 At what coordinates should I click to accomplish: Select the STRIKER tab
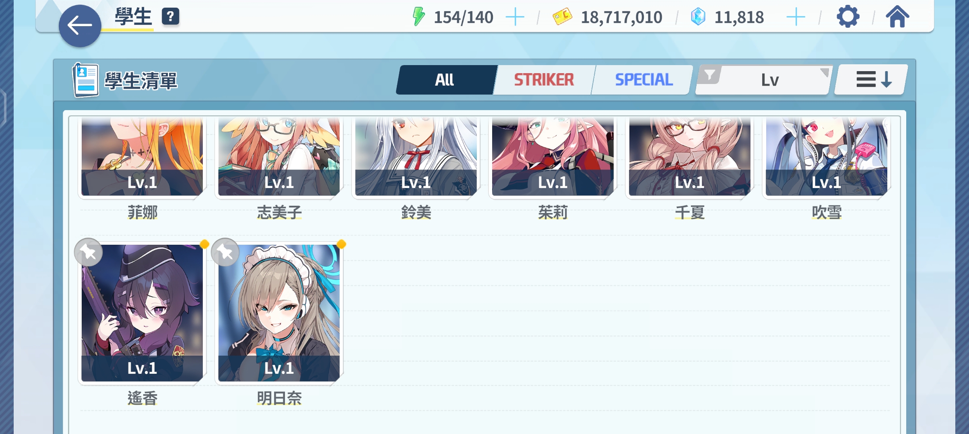pyautogui.click(x=544, y=80)
